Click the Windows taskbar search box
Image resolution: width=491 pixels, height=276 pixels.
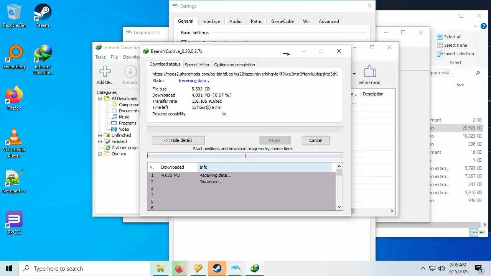(x=84, y=268)
